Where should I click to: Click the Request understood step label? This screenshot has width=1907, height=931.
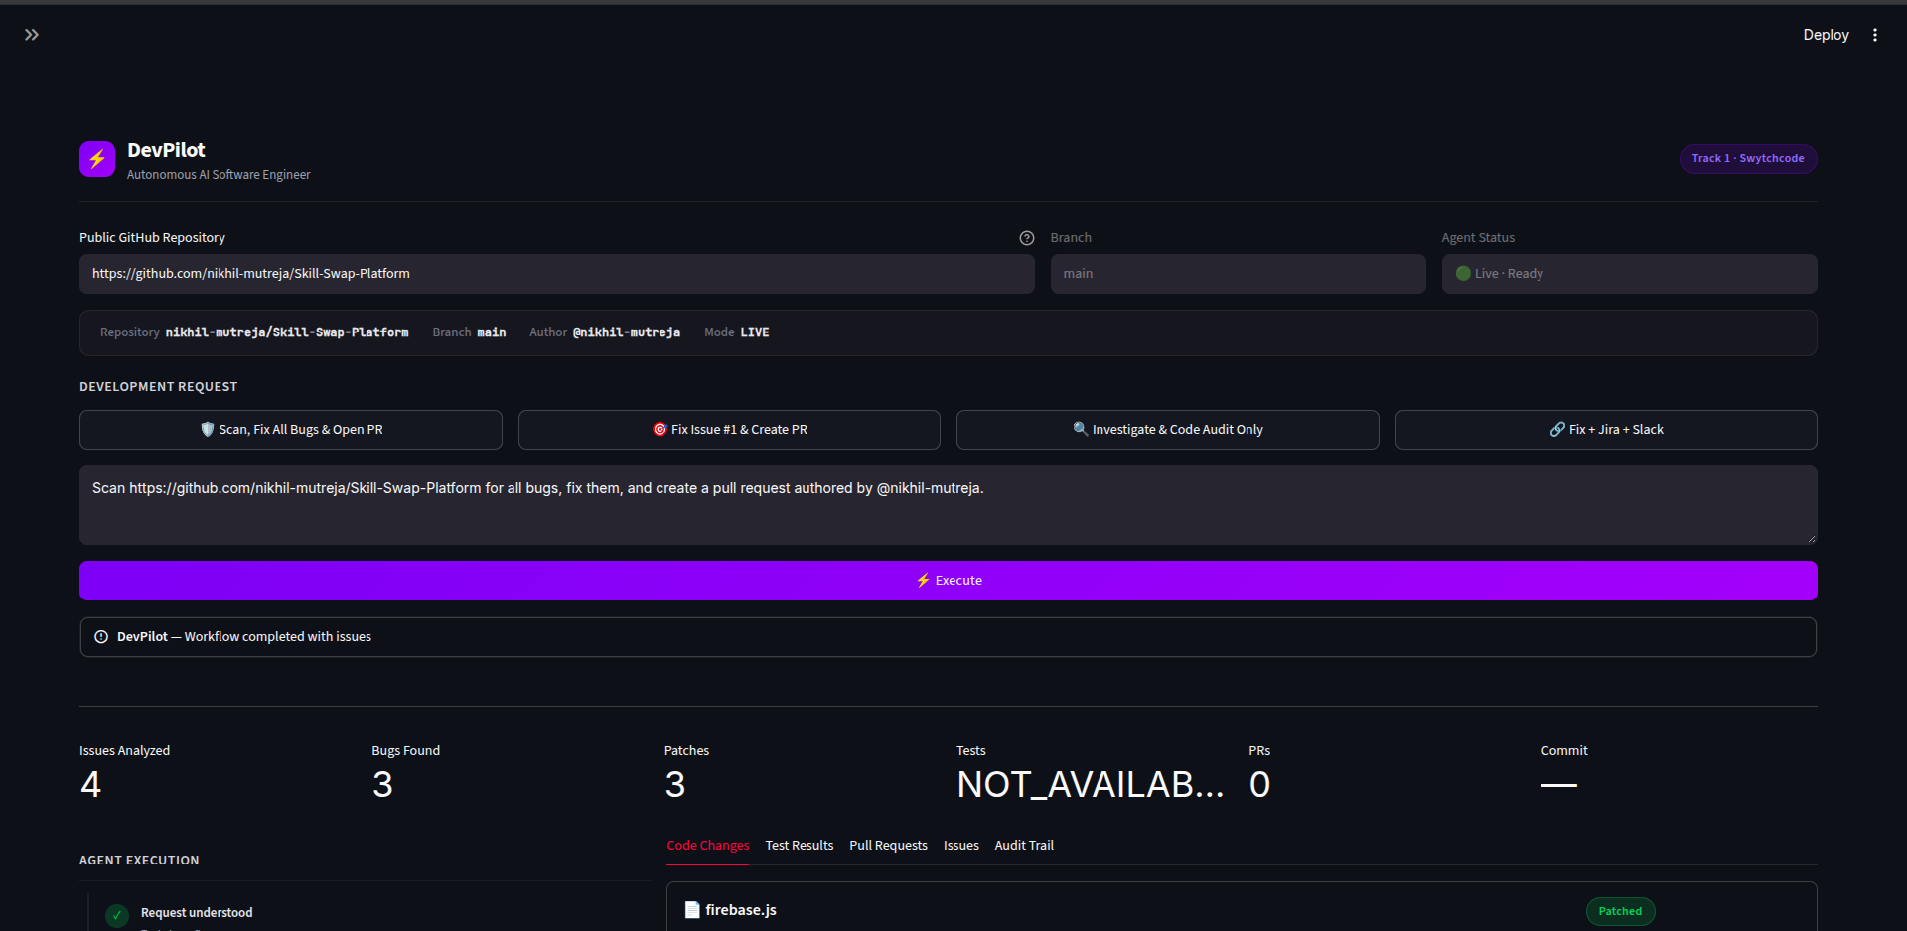(197, 913)
